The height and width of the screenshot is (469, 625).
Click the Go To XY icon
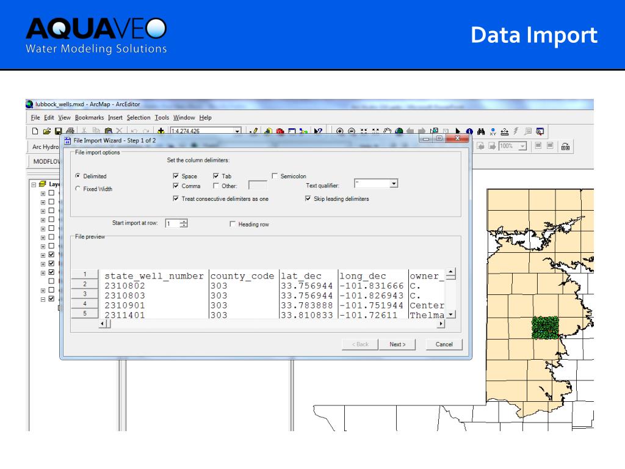(x=493, y=131)
